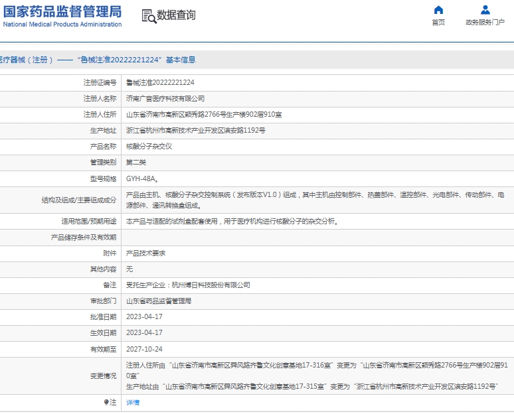Image resolution: width=514 pixels, height=414 pixels.
Task: Click the 生产地址 value in 杭州
Action: pos(196,131)
